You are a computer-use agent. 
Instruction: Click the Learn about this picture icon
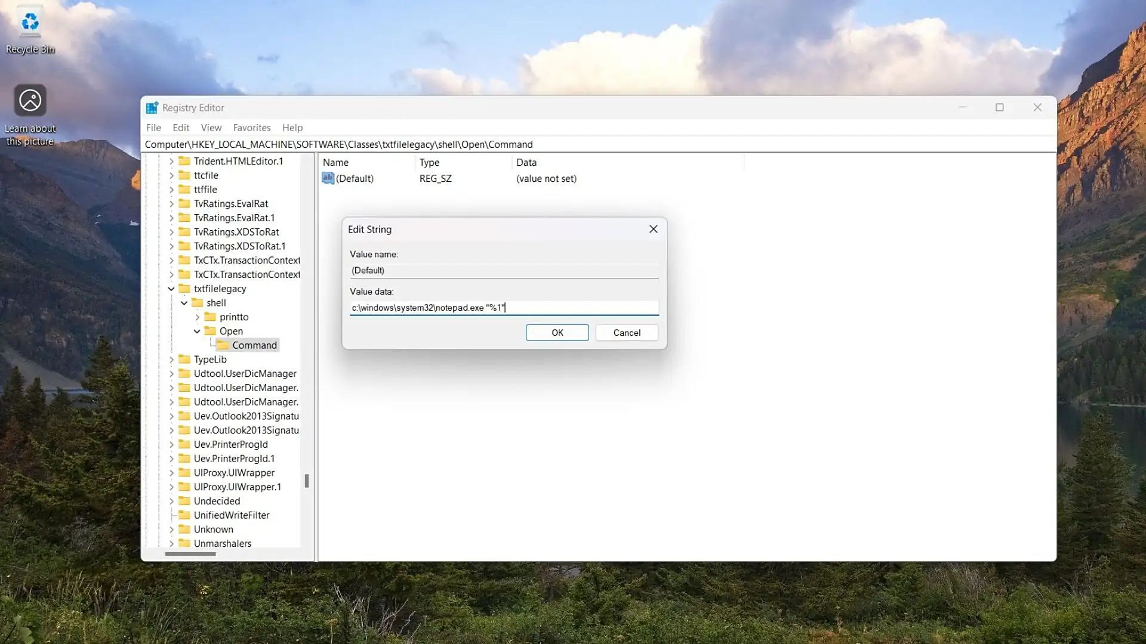click(x=30, y=100)
